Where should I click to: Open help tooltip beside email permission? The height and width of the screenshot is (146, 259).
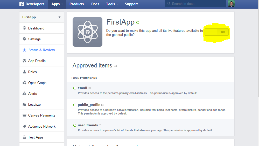[89, 88]
